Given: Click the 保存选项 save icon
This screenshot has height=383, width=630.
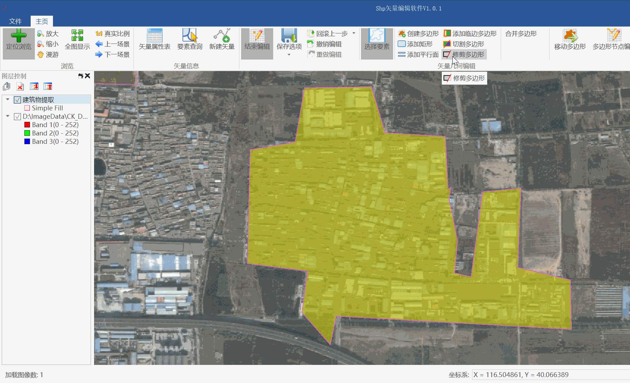Looking at the screenshot, I should [289, 36].
